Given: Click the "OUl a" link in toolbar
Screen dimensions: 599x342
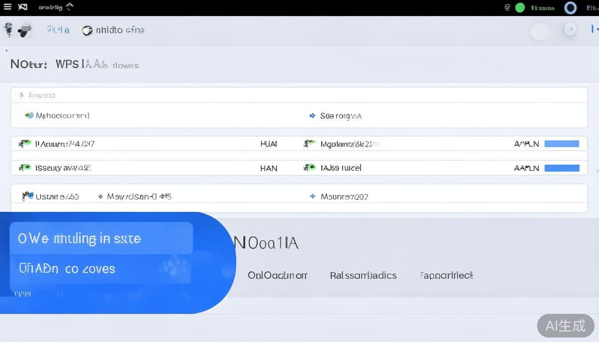Looking at the screenshot, I should point(58,30).
